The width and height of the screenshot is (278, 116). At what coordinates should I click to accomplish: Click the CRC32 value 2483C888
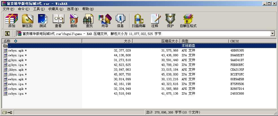click(x=237, y=93)
